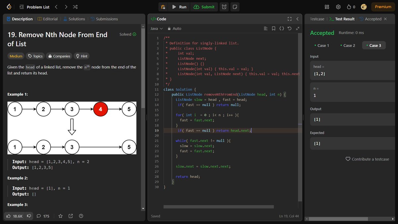Image resolution: width=398 pixels, height=224 pixels.
Task: Click the Premium button
Action: [x=383, y=7]
